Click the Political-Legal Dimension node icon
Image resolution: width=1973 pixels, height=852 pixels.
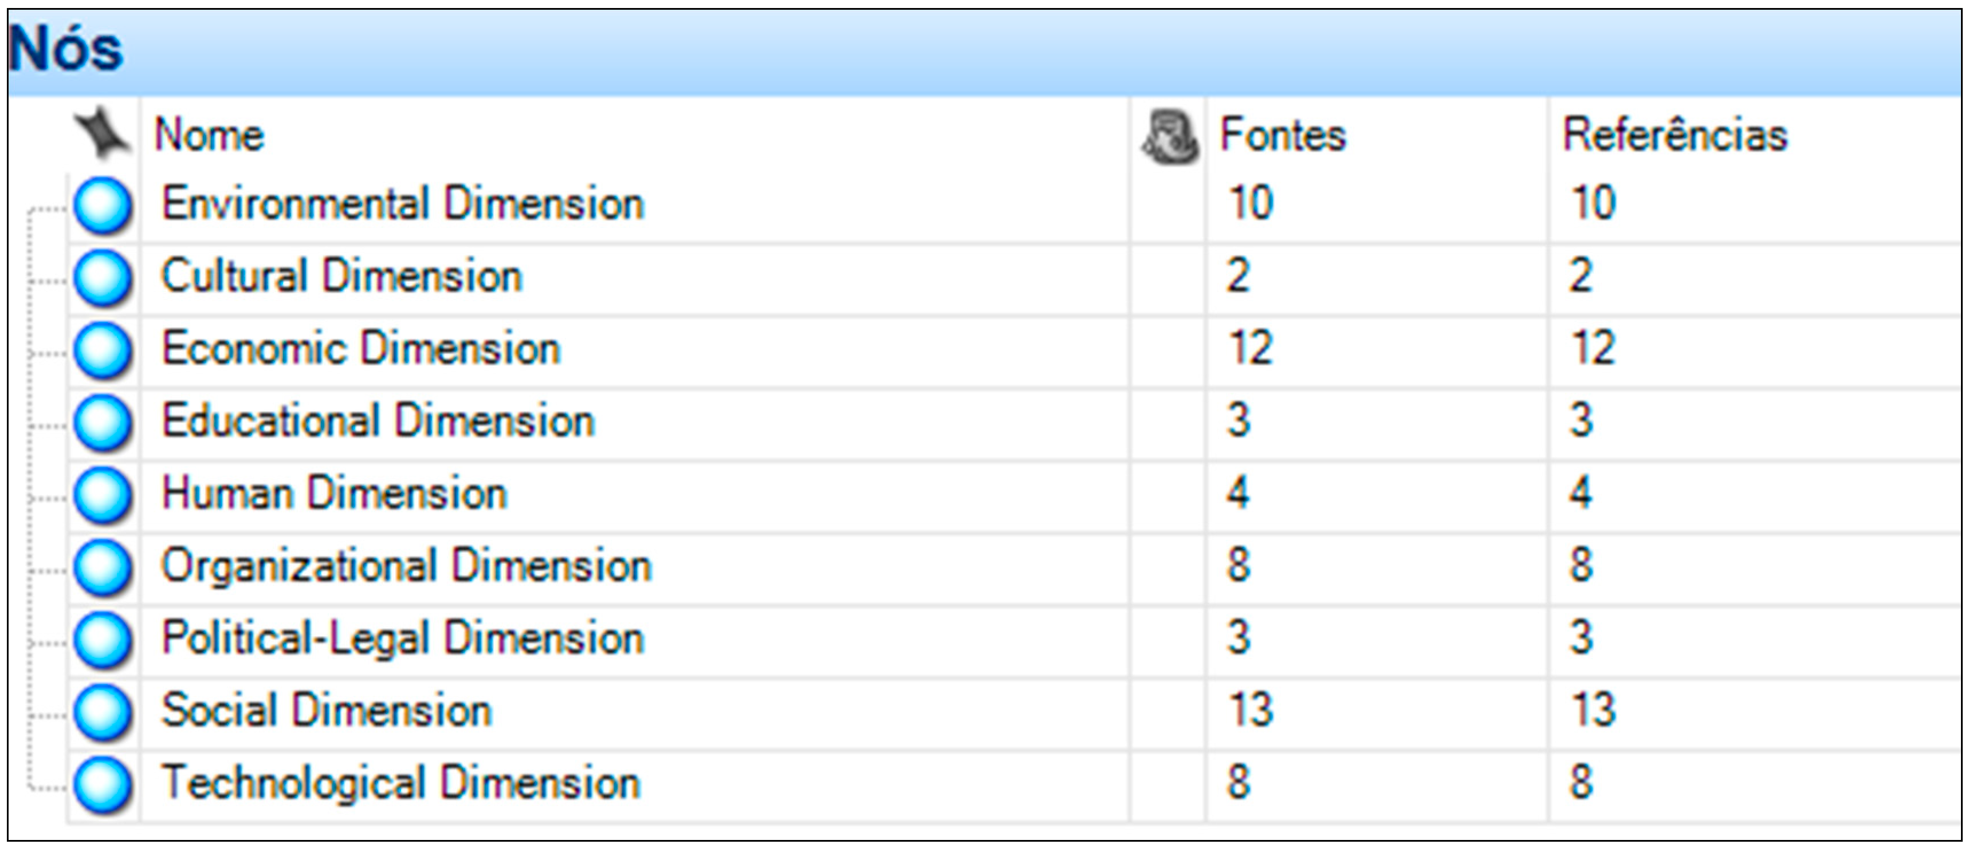tap(103, 639)
